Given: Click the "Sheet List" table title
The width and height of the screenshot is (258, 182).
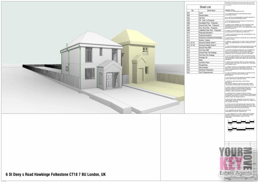Looking at the screenshot, I should (205, 7).
